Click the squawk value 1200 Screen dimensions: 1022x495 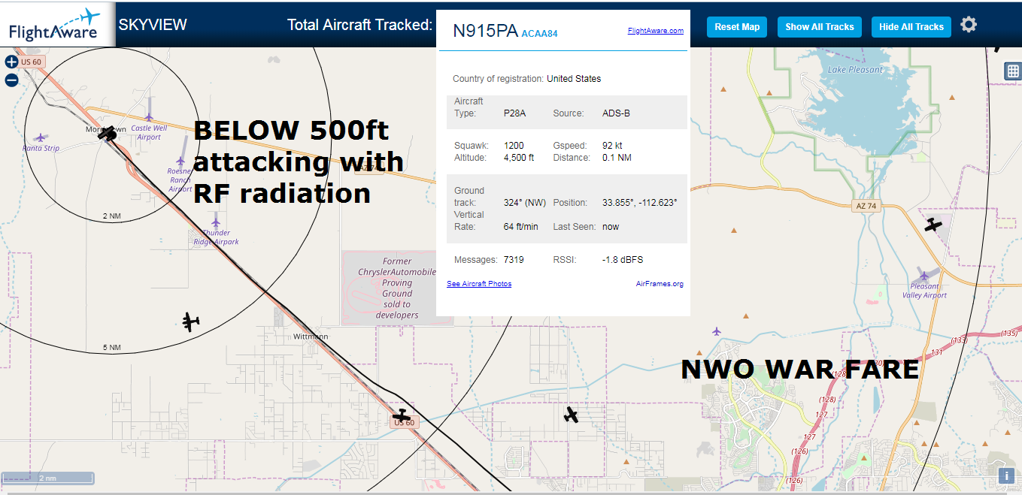pos(514,146)
